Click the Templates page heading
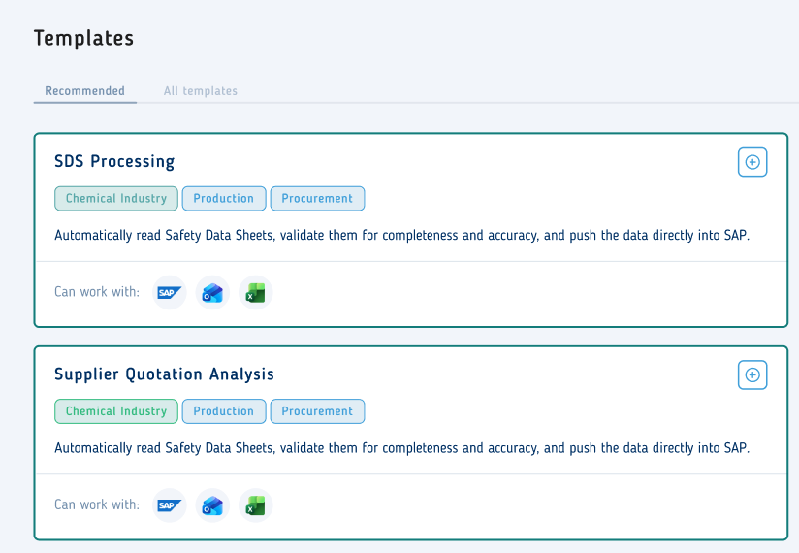 click(x=84, y=38)
